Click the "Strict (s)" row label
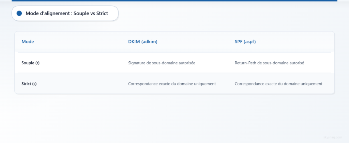This screenshot has height=143, width=349. pos(29,84)
